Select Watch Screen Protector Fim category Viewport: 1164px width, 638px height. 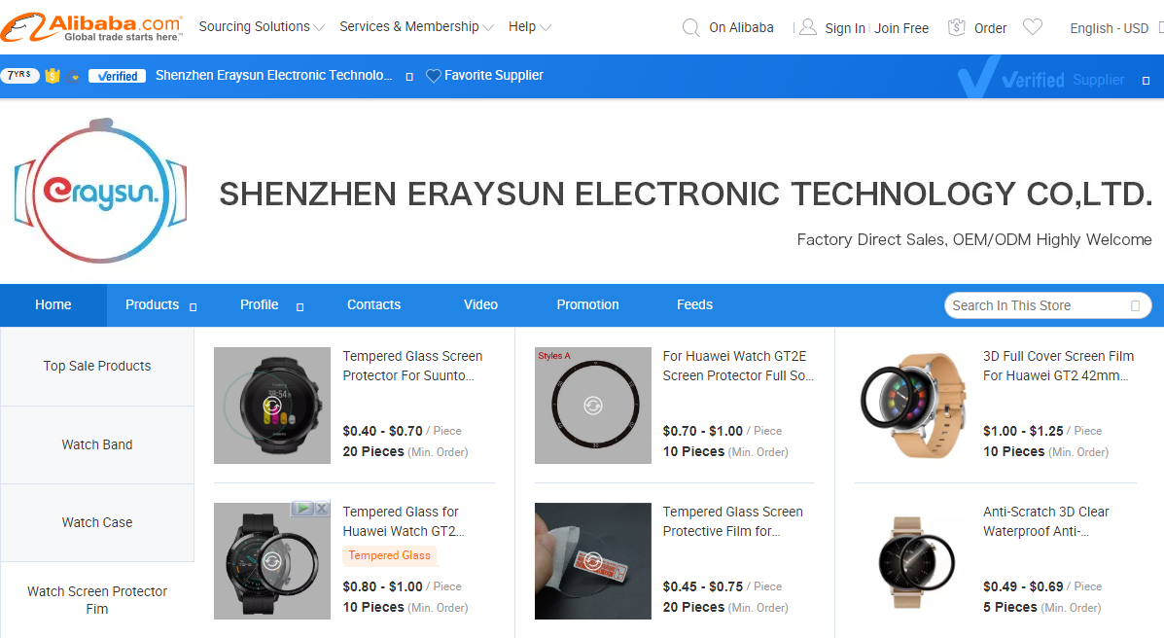point(97,600)
